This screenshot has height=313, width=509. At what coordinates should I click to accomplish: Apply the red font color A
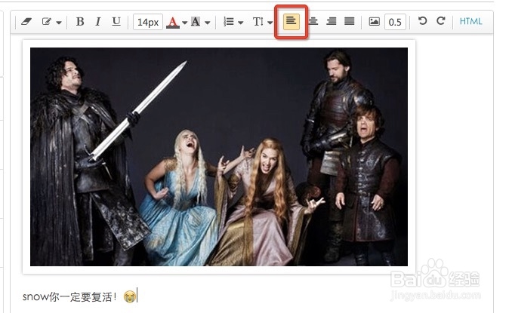point(173,22)
